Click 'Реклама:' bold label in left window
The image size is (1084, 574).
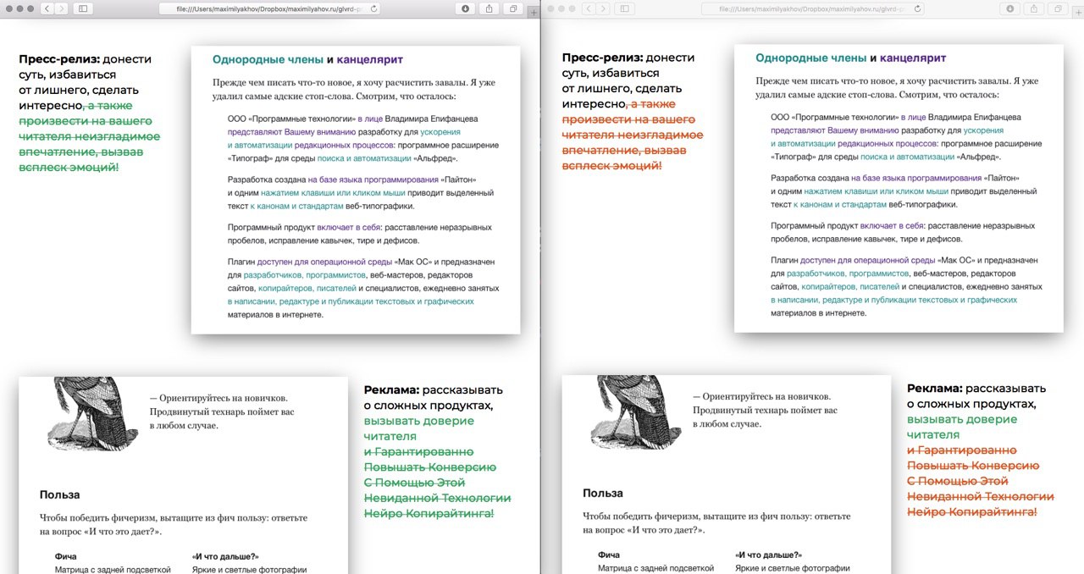pos(391,390)
